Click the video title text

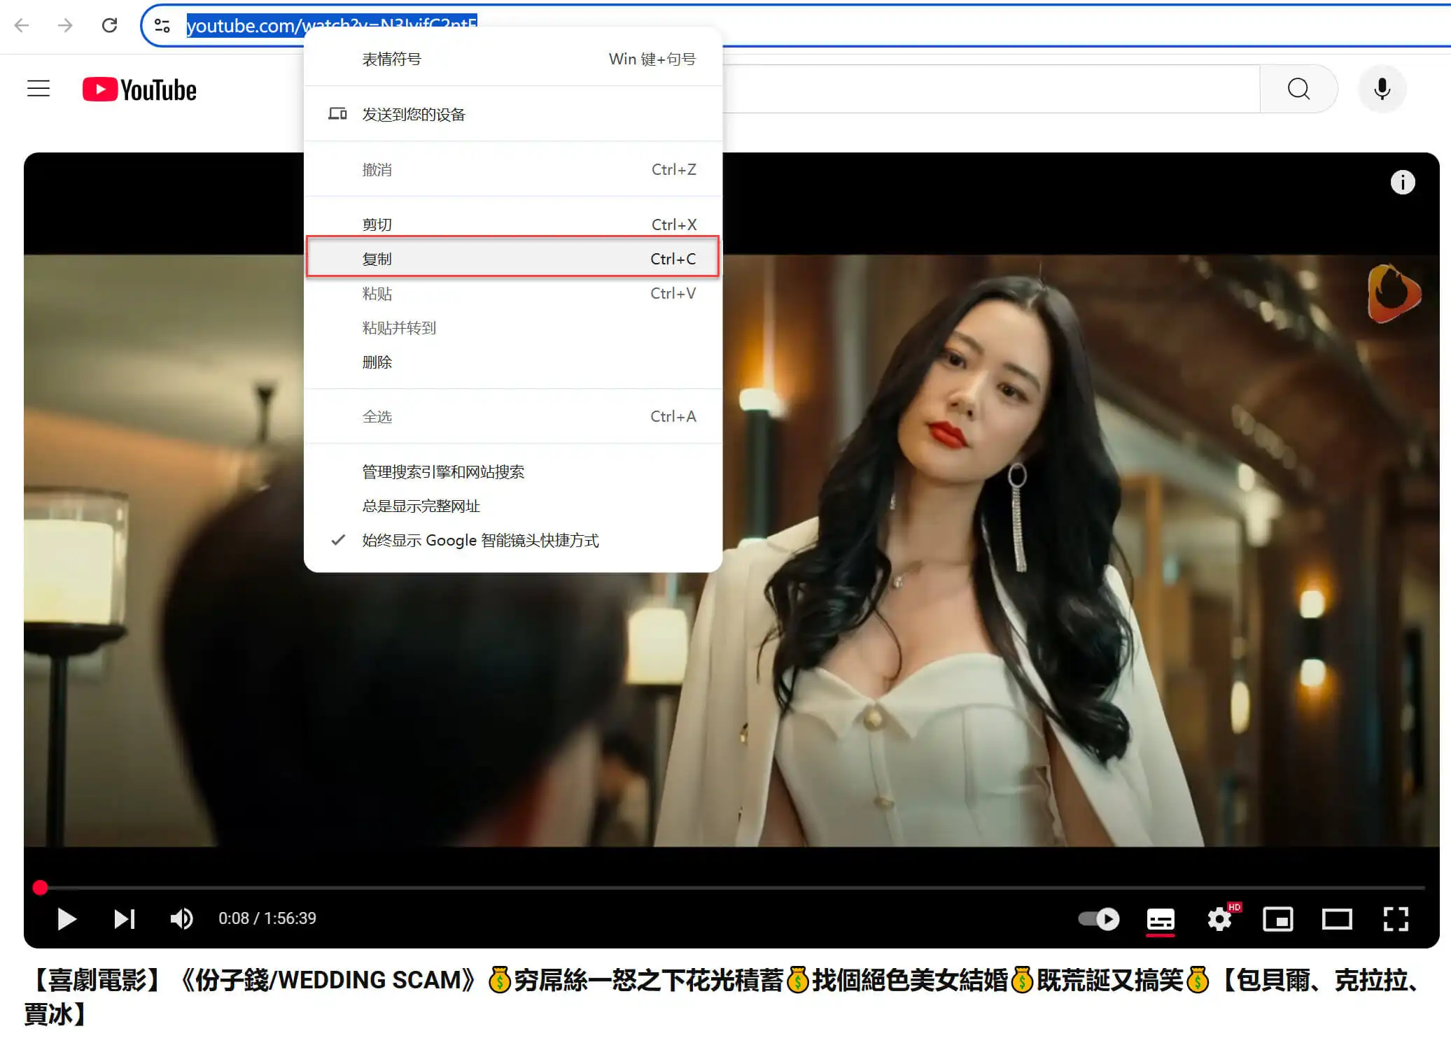724,997
